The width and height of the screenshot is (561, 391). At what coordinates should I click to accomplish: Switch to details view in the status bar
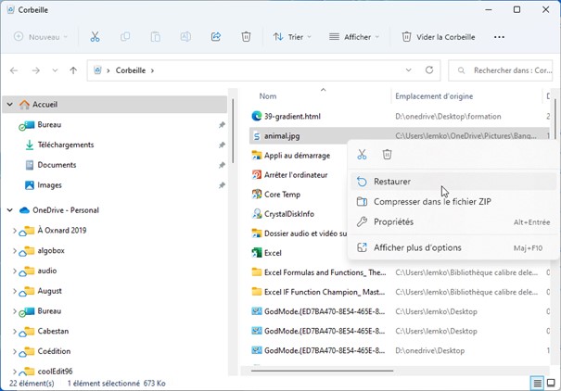pyautogui.click(x=537, y=383)
